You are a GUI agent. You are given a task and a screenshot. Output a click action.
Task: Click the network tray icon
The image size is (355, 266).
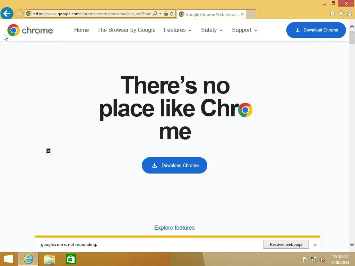click(314, 259)
